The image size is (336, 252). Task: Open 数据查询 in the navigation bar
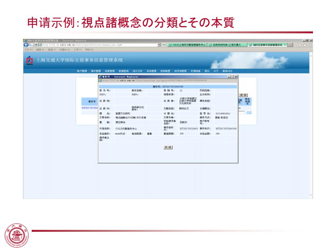click(124, 71)
